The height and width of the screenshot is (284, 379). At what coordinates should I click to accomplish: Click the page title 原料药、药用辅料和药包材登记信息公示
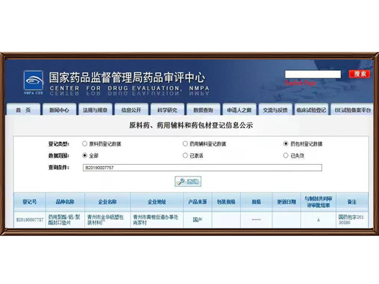click(x=191, y=126)
